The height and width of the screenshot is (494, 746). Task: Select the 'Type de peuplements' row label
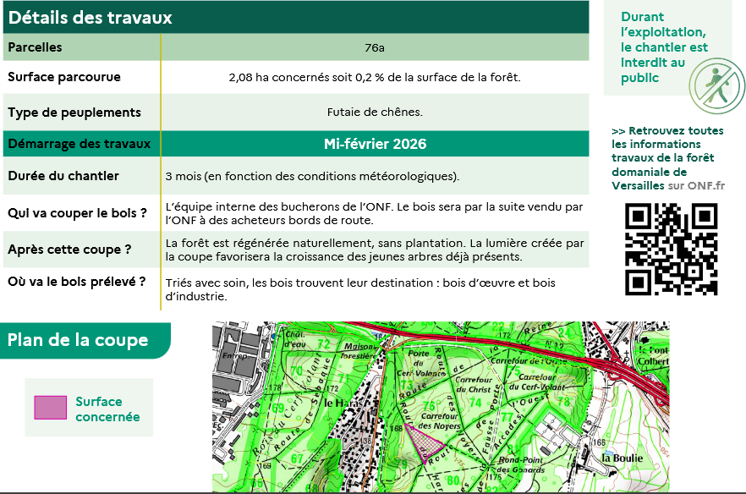pos(74,113)
